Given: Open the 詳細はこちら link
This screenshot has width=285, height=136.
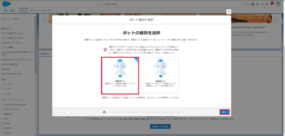Looking at the screenshot, I should [x=169, y=53].
